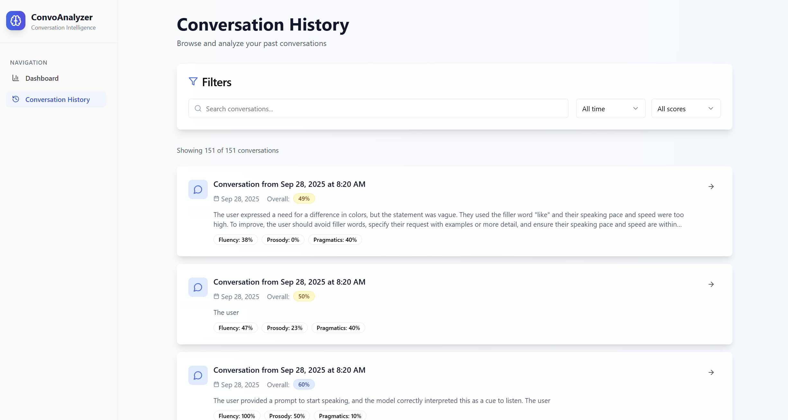This screenshot has height=420, width=788.
Task: Select Conversation History in the navigation
Action: (57, 99)
